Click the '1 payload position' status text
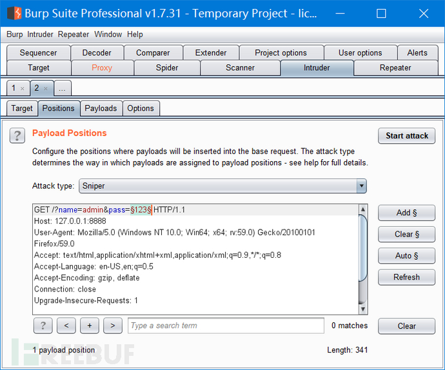Screen dimensions: 445x370 64,350
